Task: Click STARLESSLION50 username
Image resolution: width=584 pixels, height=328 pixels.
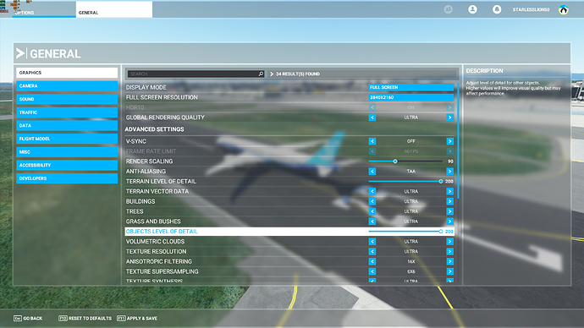Action: click(x=531, y=9)
